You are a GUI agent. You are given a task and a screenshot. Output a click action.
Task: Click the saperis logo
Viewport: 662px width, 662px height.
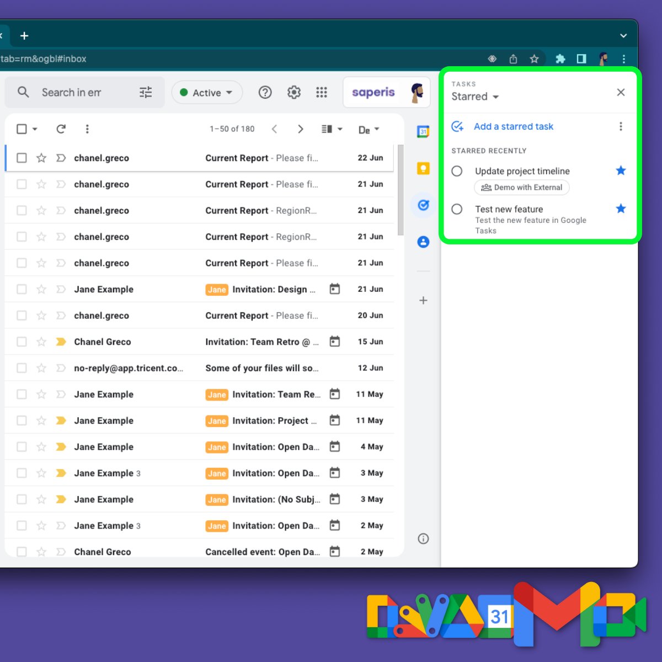pyautogui.click(x=373, y=92)
